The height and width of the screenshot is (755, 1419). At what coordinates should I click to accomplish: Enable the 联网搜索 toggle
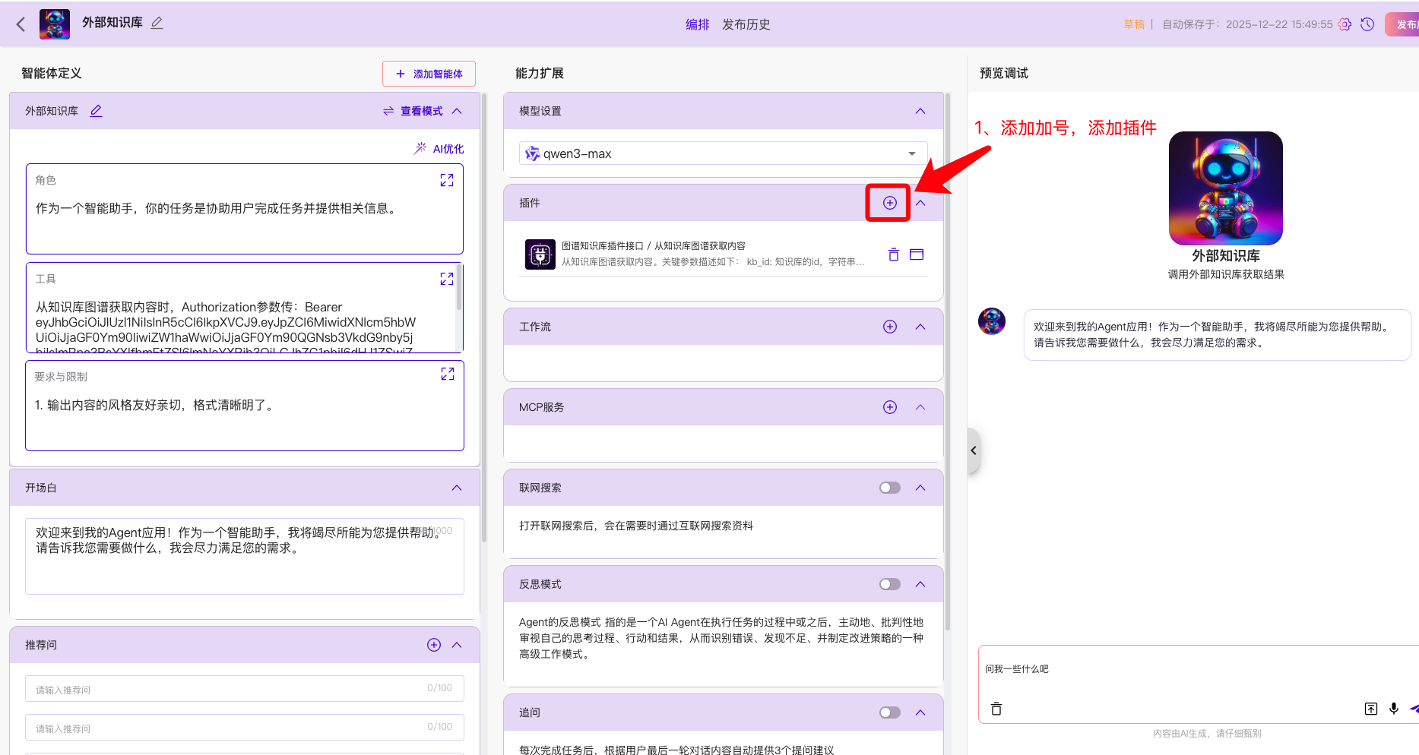click(889, 488)
